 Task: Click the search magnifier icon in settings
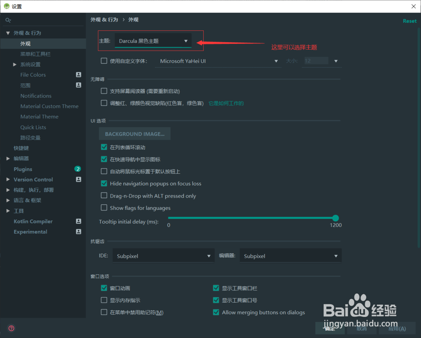coord(8,20)
